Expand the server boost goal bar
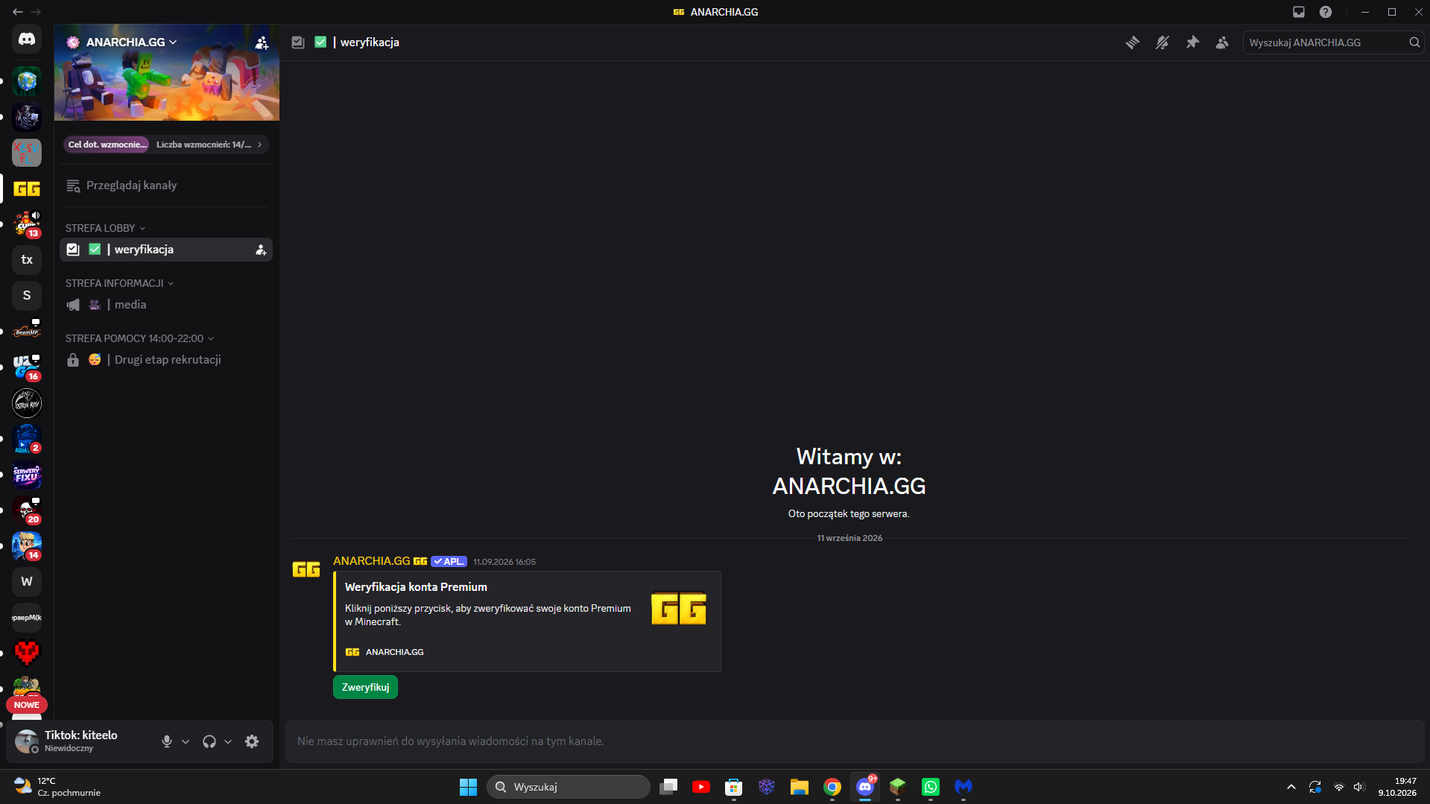1430x804 pixels. point(166,145)
